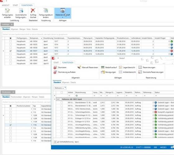Uncheck the AB-10037 order row checkbox
The height and width of the screenshot is (155, 174).
click(11, 51)
